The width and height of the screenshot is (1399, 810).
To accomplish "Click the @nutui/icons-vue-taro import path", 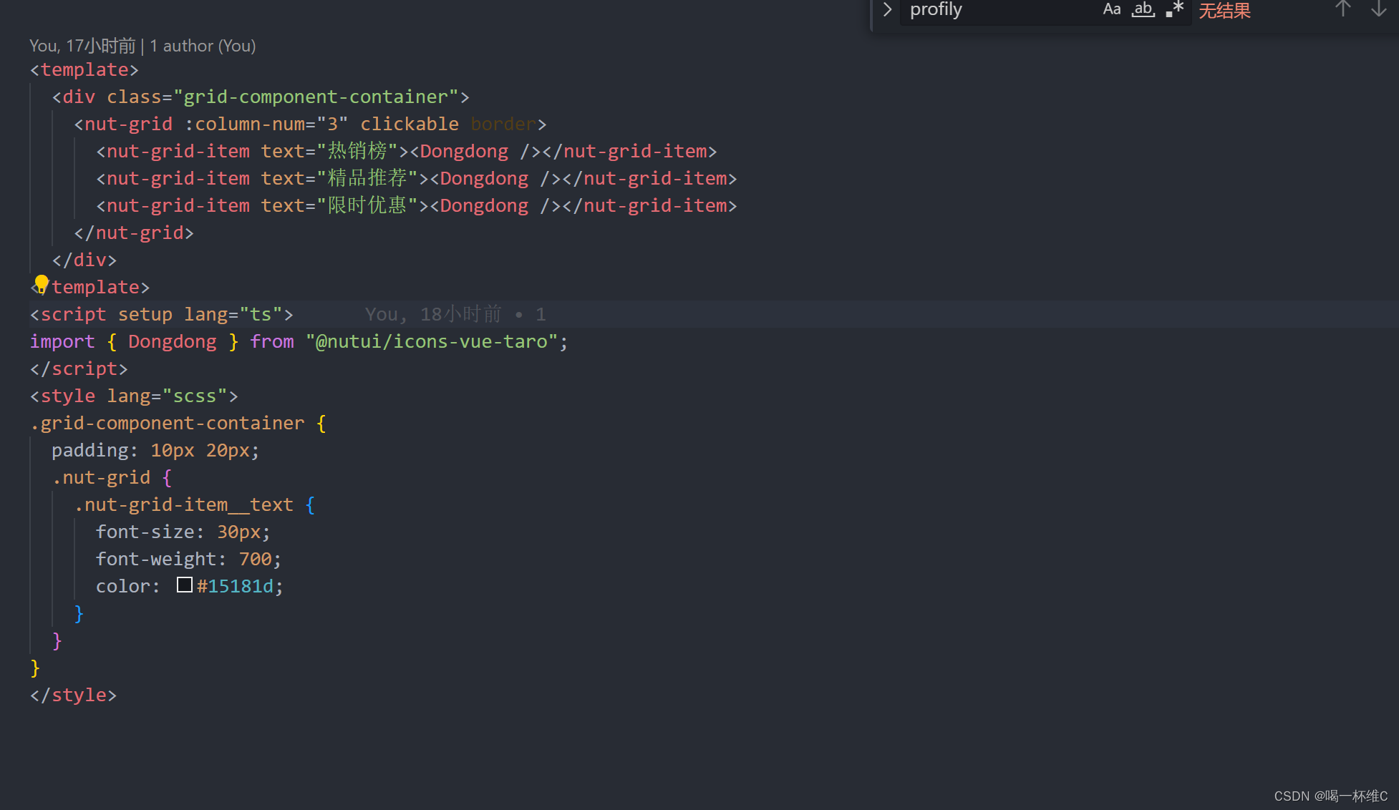I will click(x=431, y=341).
